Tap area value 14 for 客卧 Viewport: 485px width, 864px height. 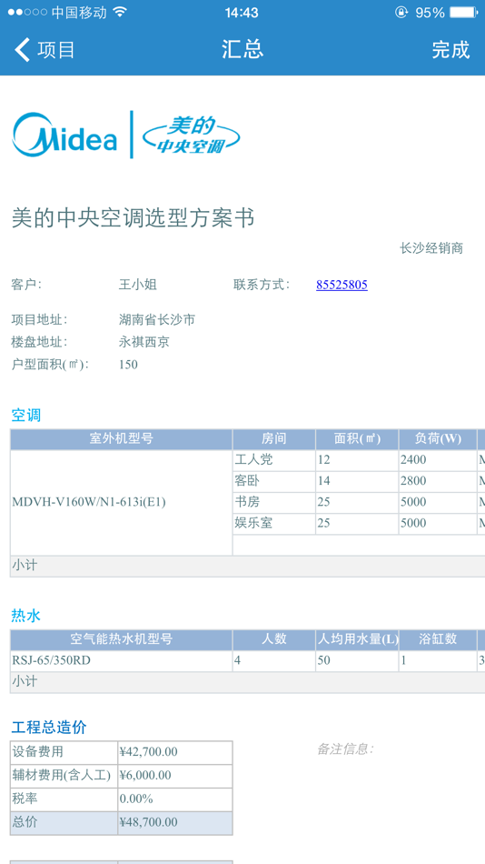pyautogui.click(x=357, y=481)
